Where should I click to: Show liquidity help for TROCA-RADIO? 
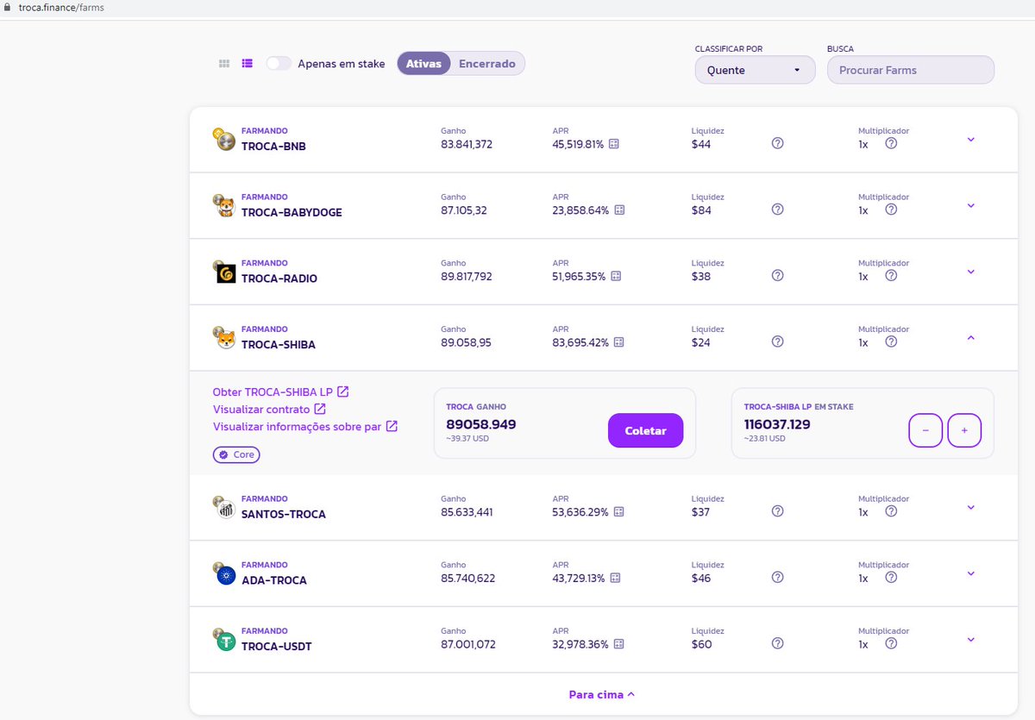click(x=777, y=275)
